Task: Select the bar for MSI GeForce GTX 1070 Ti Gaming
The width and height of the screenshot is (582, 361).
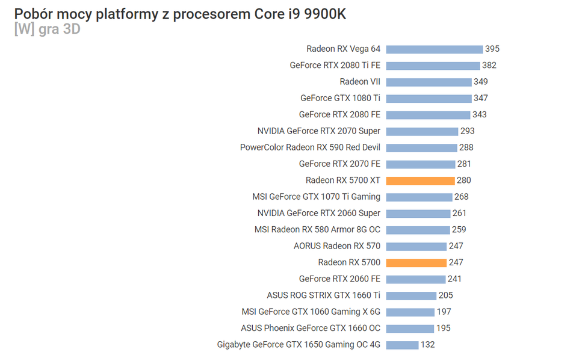Action: click(419, 197)
